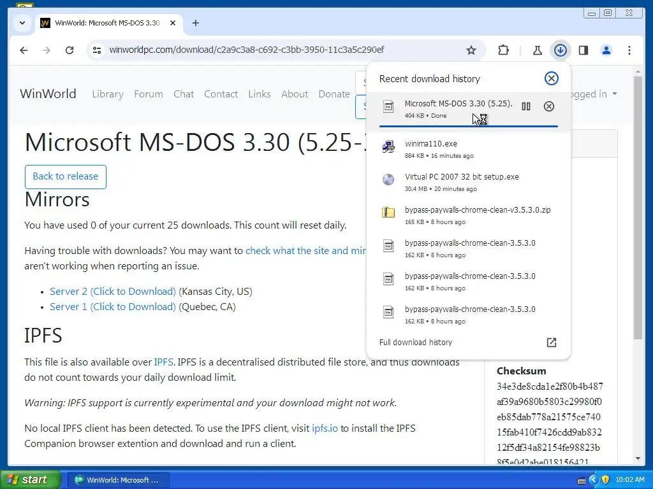Close the WinWorld browser tab

(173, 23)
